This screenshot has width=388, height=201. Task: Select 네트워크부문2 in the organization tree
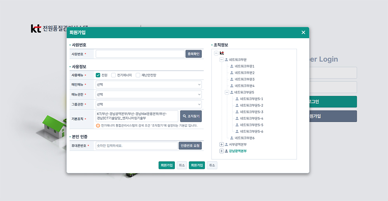click(244, 73)
